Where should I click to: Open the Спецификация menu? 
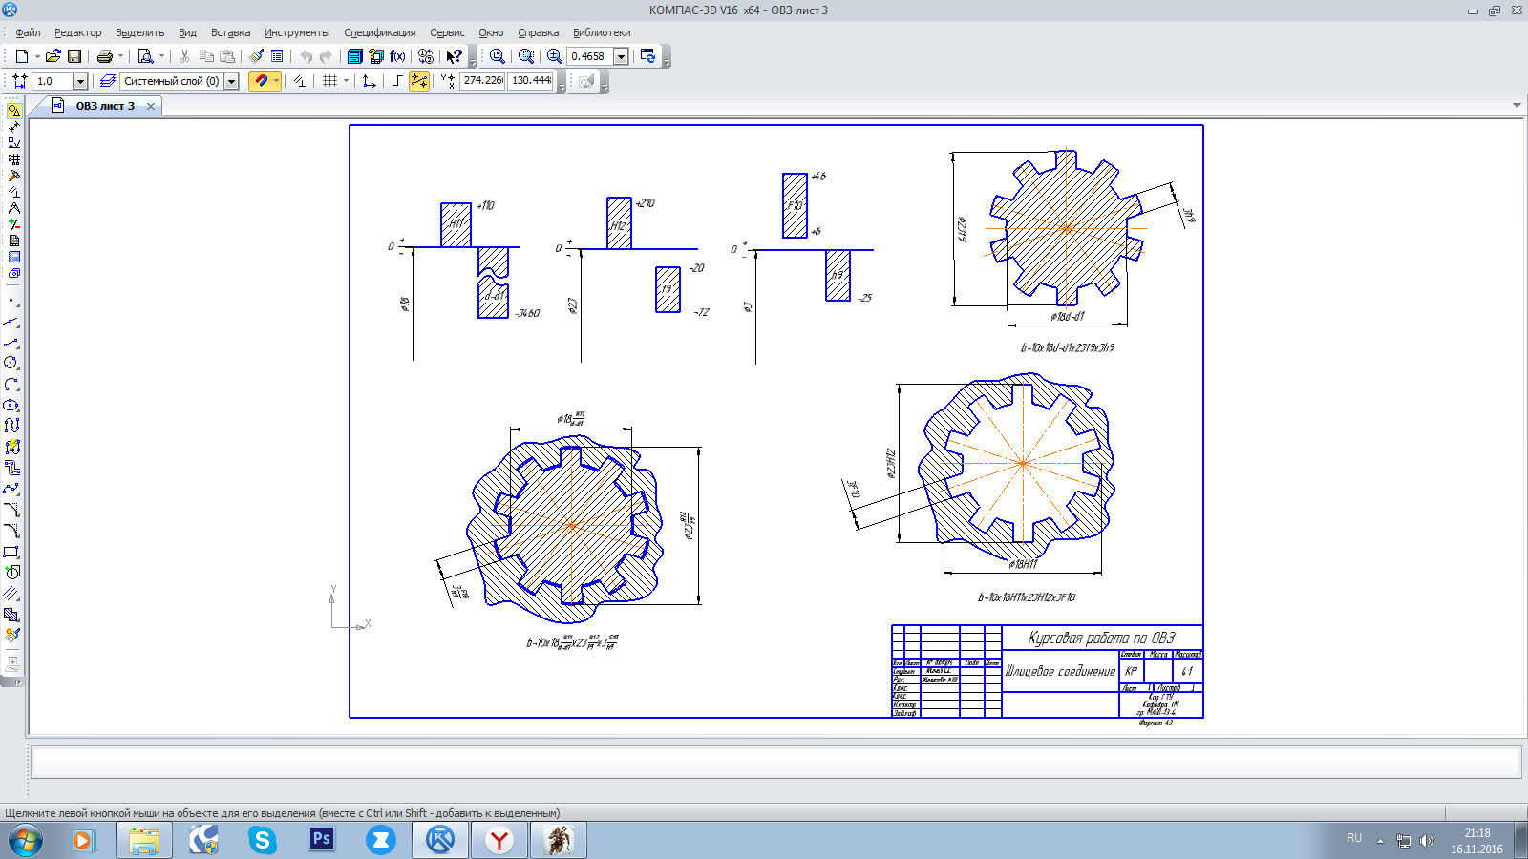(380, 32)
